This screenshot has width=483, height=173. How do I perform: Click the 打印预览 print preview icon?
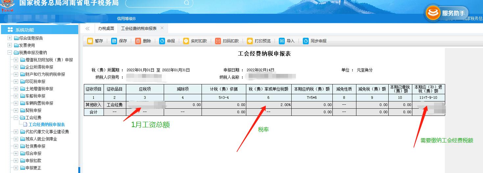coord(250,41)
